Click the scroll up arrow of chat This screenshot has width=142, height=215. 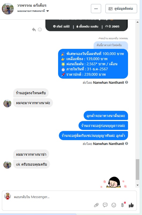click(x=137, y=22)
